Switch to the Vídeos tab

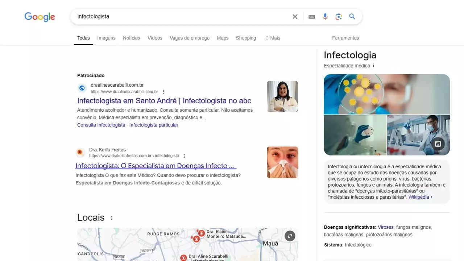tap(155, 38)
